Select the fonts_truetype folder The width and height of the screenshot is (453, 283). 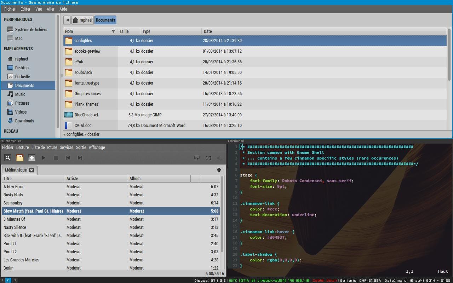click(255, 83)
